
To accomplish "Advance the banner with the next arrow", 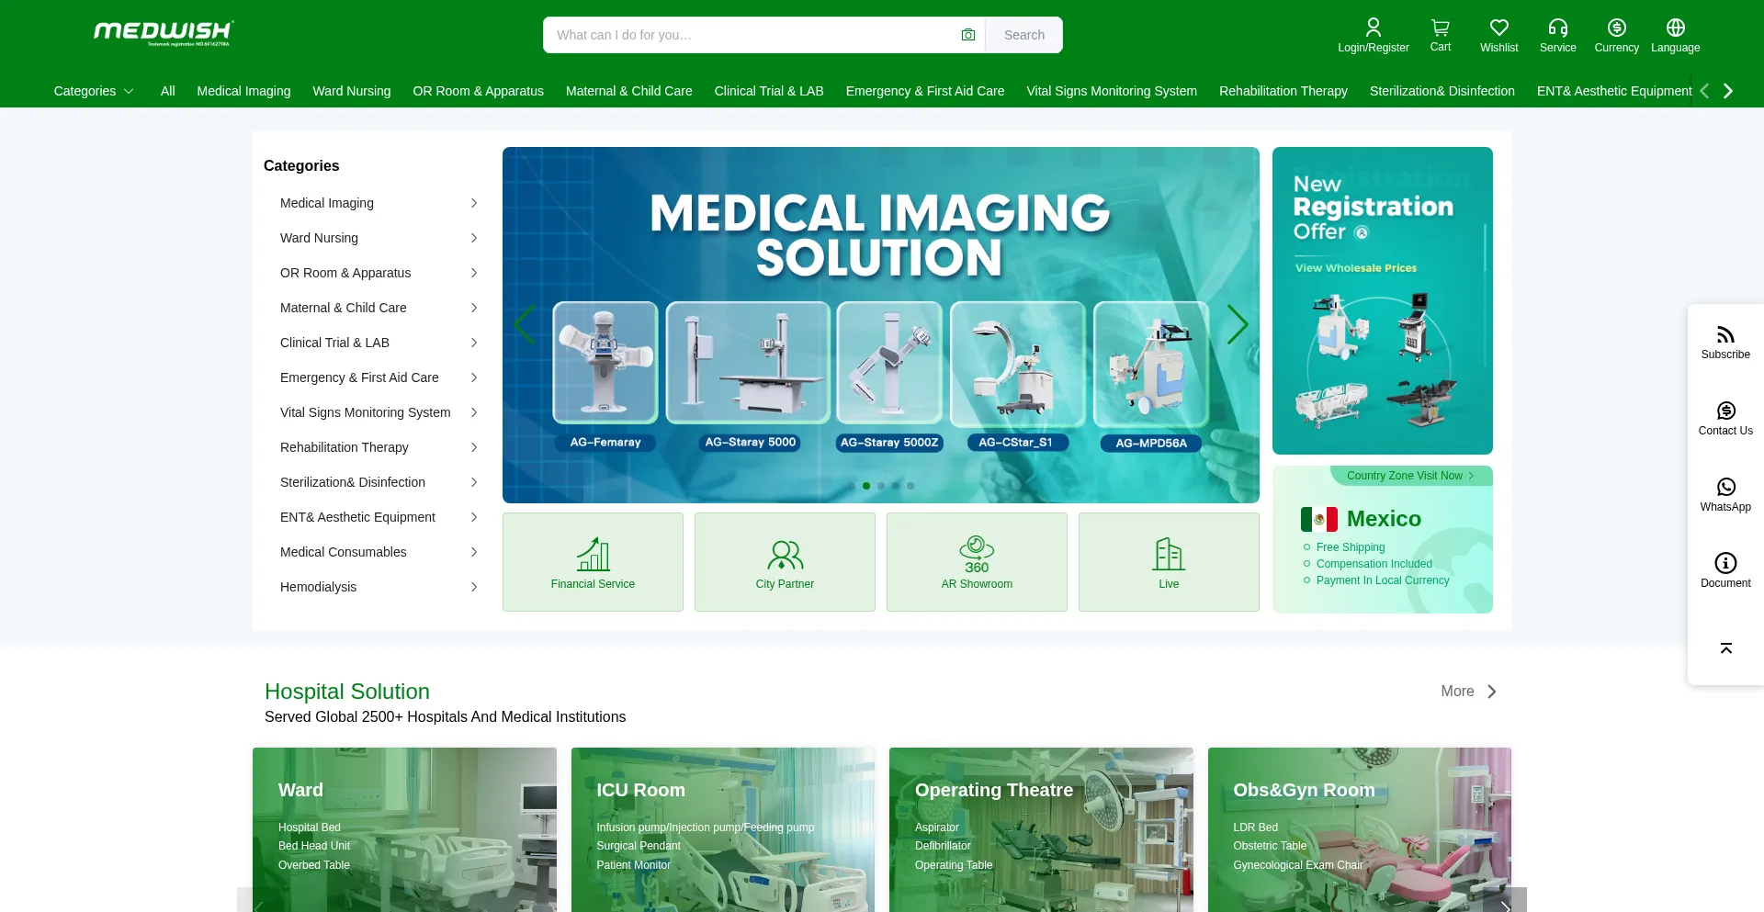I will pos(1238,324).
